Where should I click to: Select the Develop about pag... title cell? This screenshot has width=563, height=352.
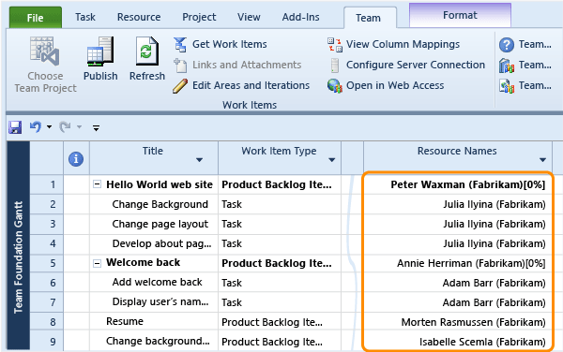click(154, 243)
